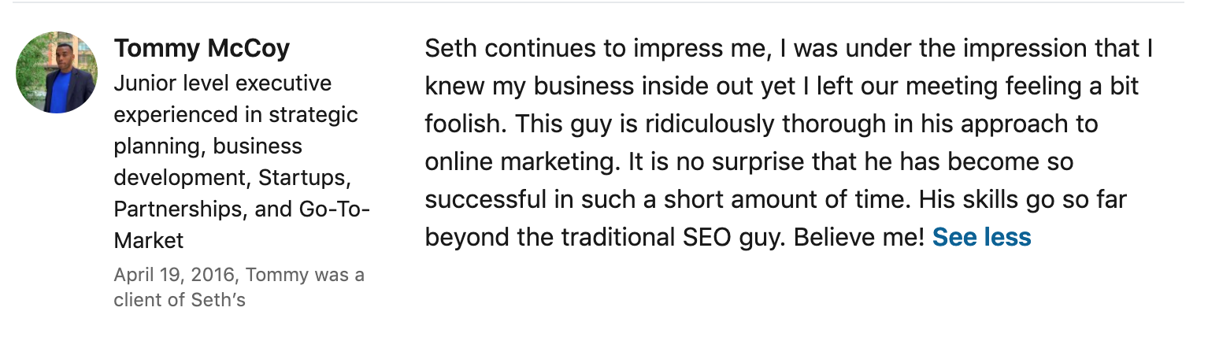Viewport: 1208px width, 337px height.
Task: Click the word 'Go-To-' in the headline
Action: pos(335,209)
